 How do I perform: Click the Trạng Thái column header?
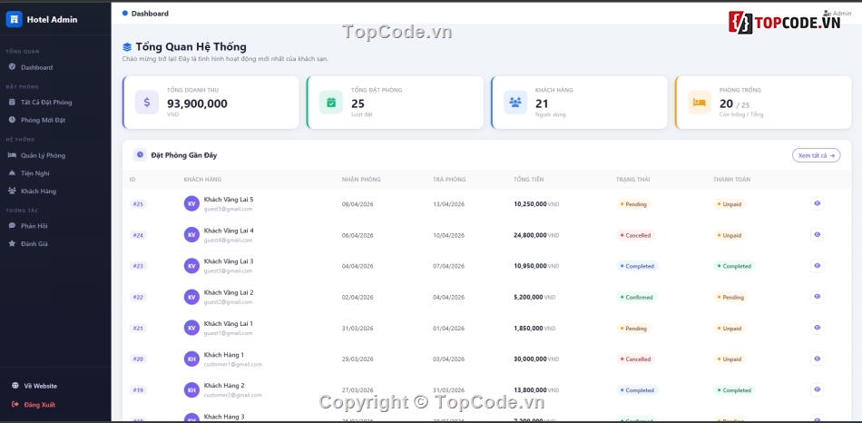click(634, 180)
